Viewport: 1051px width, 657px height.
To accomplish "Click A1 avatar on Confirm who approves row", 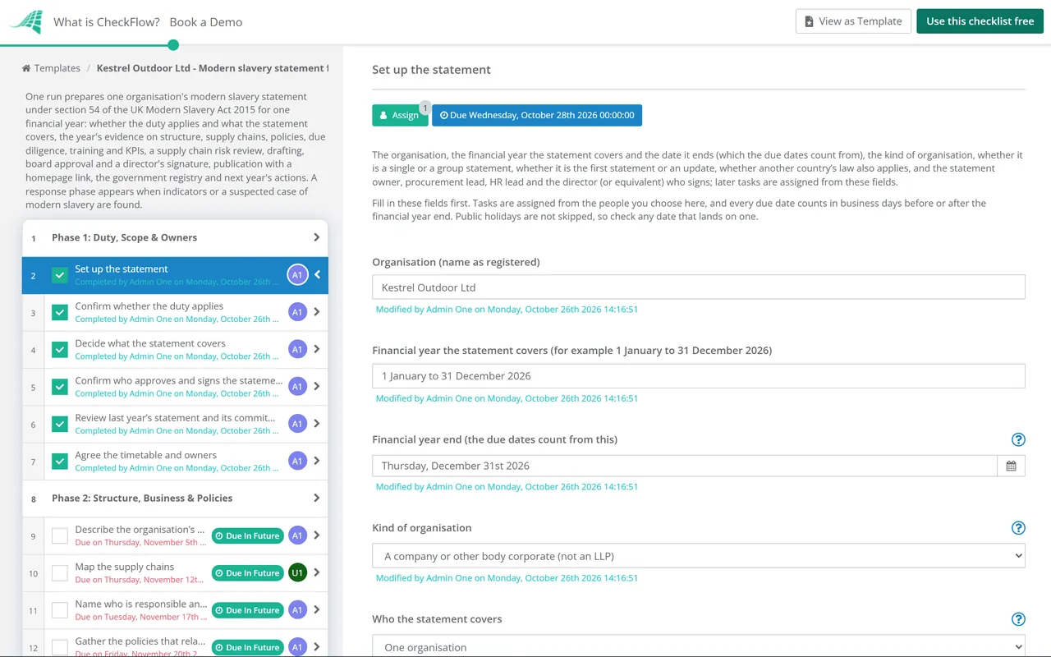I will tap(297, 386).
